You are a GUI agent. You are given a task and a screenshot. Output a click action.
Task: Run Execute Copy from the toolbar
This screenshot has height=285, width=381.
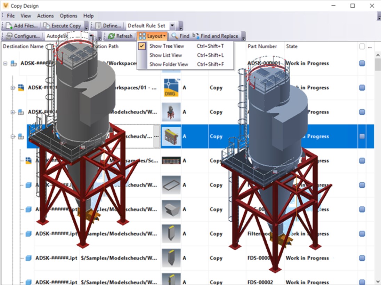tap(62, 25)
